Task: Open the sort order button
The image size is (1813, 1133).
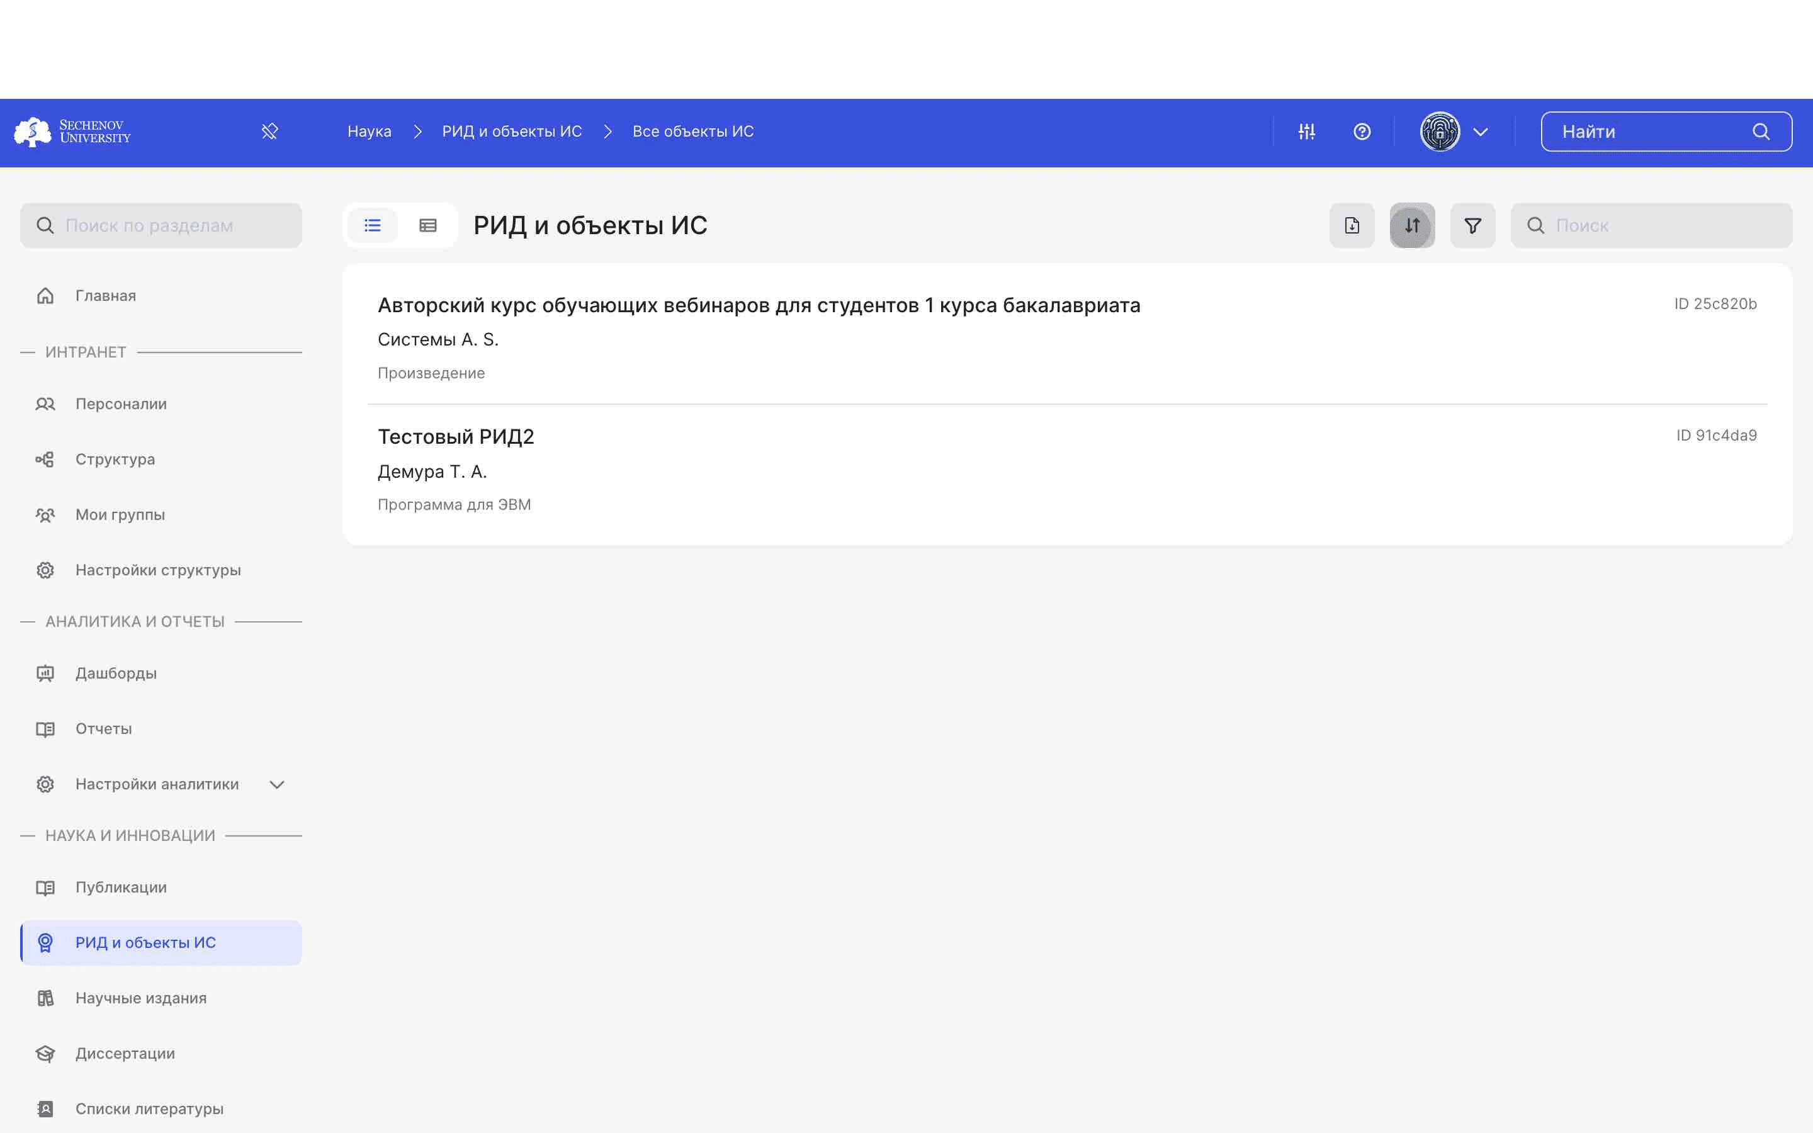Action: [1412, 225]
